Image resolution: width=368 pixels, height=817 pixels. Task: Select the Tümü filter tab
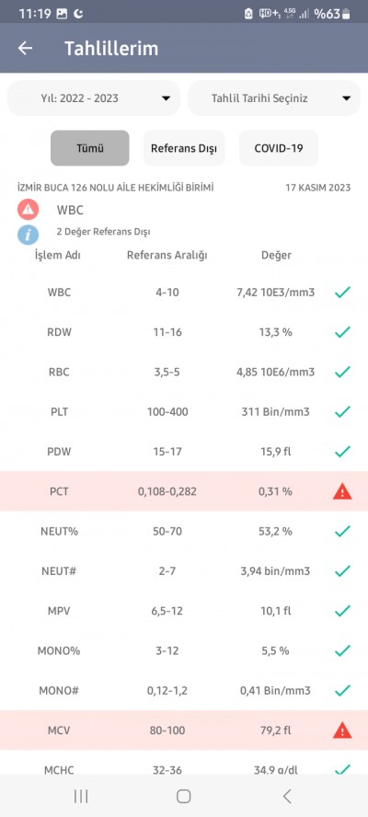click(89, 148)
